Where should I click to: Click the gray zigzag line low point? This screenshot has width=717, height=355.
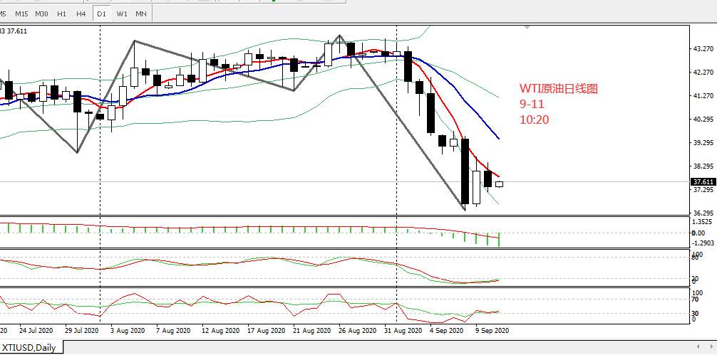pos(465,210)
